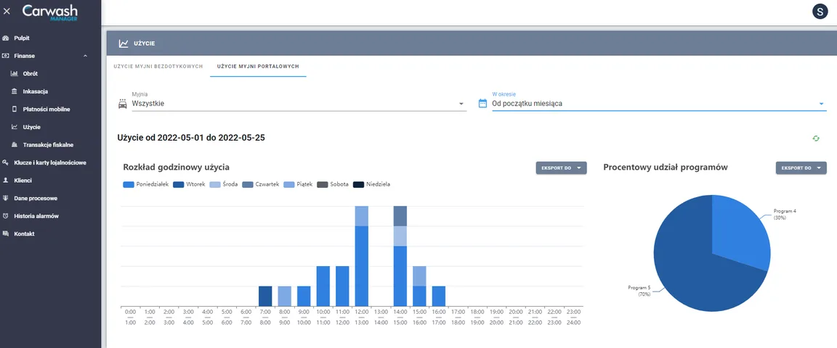Click the Program 5 (70%) label

pyautogui.click(x=639, y=291)
